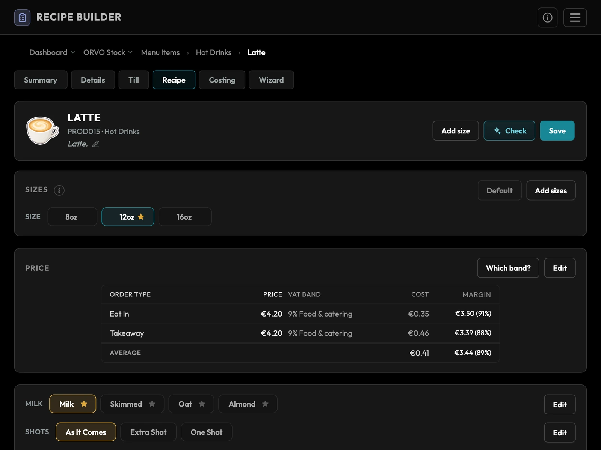Open the Wizard tab
The image size is (601, 450).
coord(271,80)
